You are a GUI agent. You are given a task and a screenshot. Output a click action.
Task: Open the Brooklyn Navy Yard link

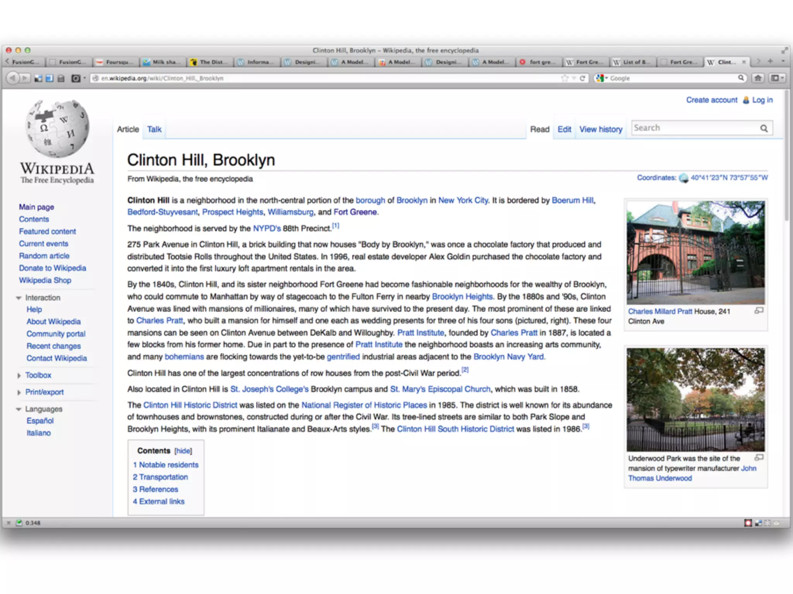(x=508, y=357)
